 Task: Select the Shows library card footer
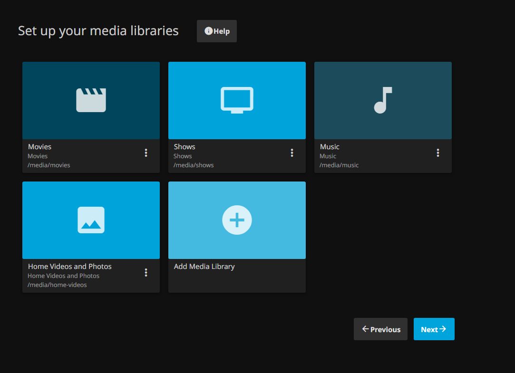pos(237,156)
